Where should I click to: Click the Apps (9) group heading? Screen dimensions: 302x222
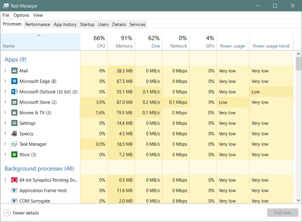coord(15,60)
